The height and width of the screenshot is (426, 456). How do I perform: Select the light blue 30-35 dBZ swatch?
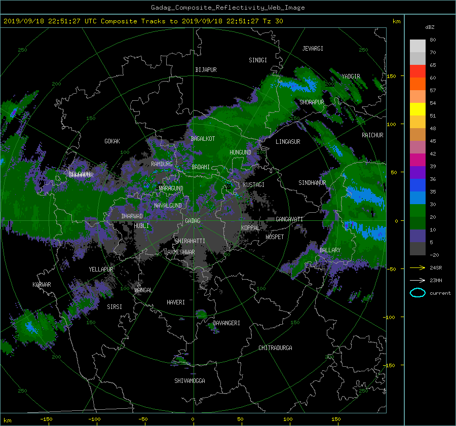(x=417, y=198)
